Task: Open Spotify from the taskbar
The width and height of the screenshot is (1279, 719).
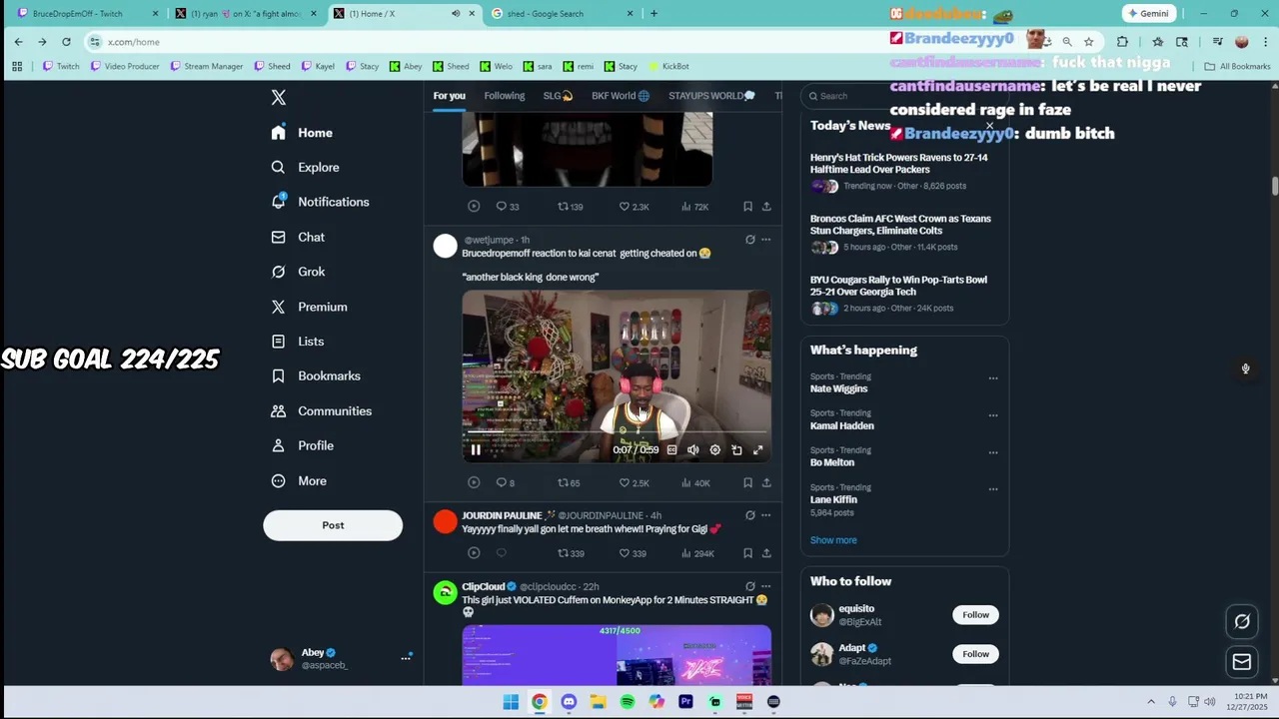Action: point(628,702)
